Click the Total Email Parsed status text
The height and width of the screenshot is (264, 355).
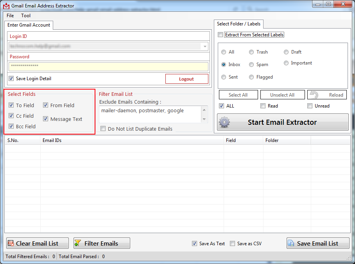(x=82, y=256)
